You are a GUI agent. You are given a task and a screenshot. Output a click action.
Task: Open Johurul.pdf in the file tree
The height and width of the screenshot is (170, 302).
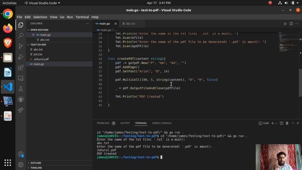(x=41, y=59)
